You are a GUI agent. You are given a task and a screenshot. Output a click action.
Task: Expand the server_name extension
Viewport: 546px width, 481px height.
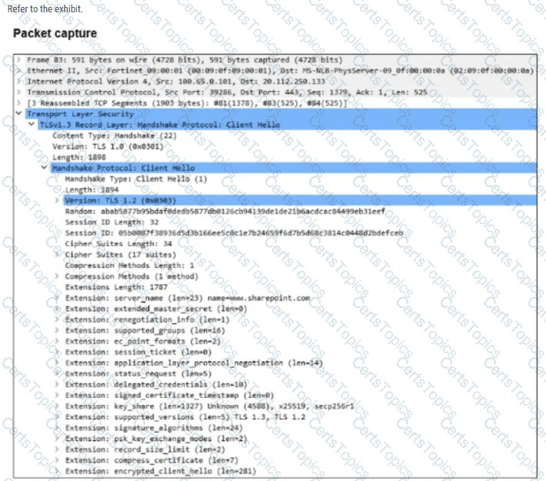tap(57, 298)
